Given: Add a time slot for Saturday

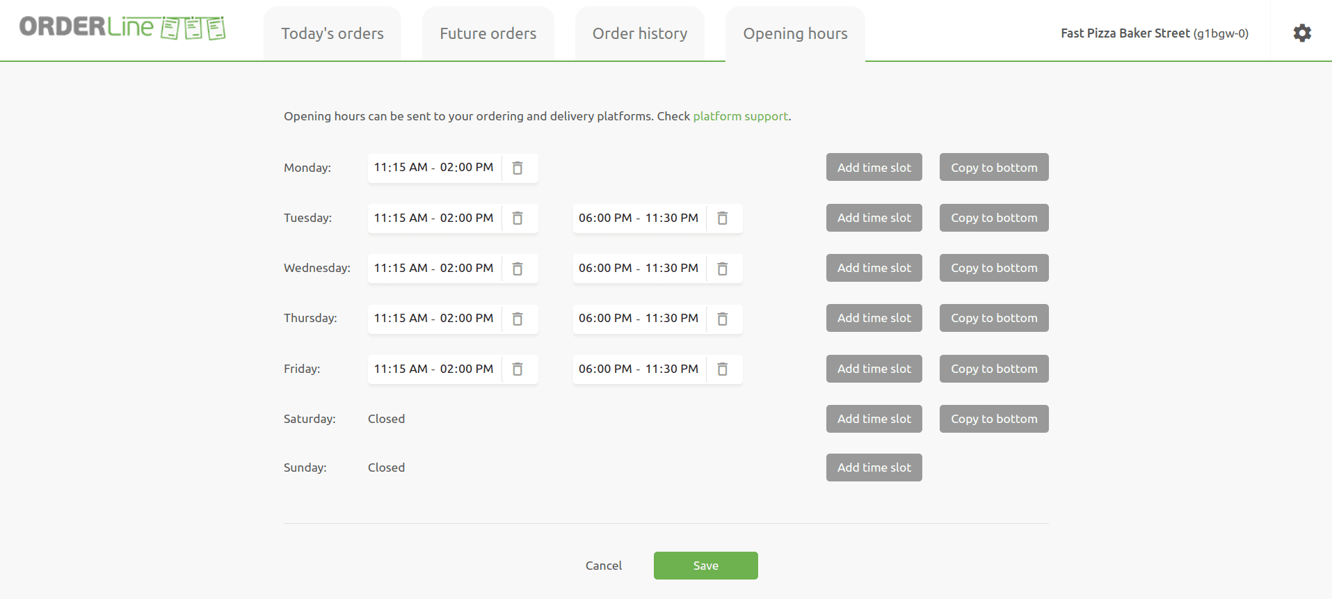Looking at the screenshot, I should click(874, 419).
